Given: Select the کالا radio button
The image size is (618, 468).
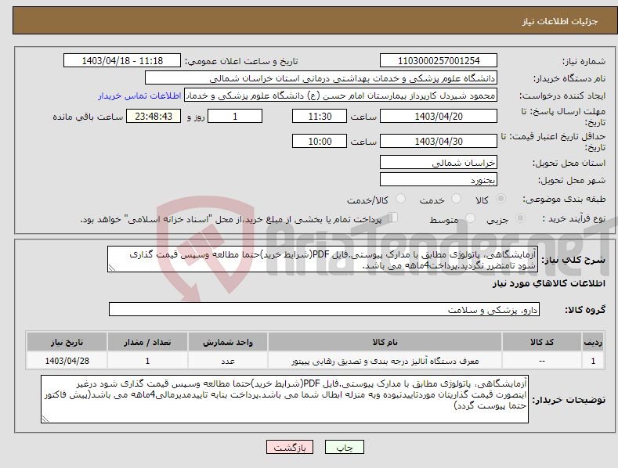Looking at the screenshot, I should click(x=501, y=199).
